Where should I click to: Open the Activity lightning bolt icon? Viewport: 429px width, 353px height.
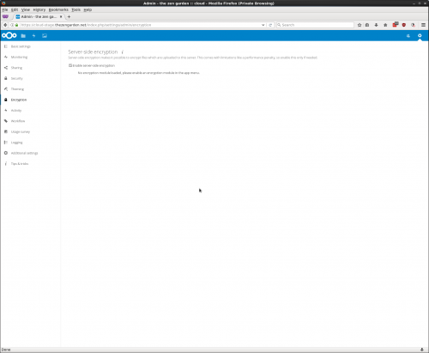[33, 36]
